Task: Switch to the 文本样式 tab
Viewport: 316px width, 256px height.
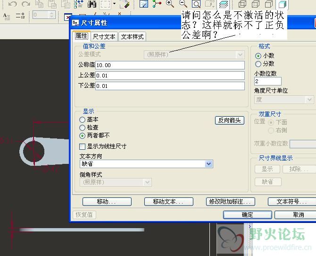Action: pyautogui.click(x=132, y=37)
